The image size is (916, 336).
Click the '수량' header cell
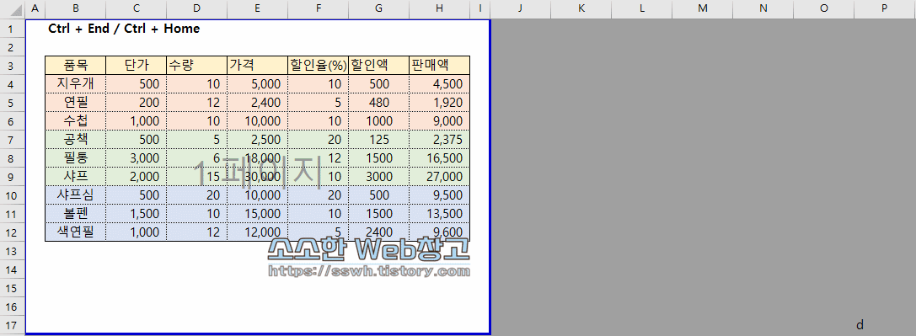[x=197, y=66]
